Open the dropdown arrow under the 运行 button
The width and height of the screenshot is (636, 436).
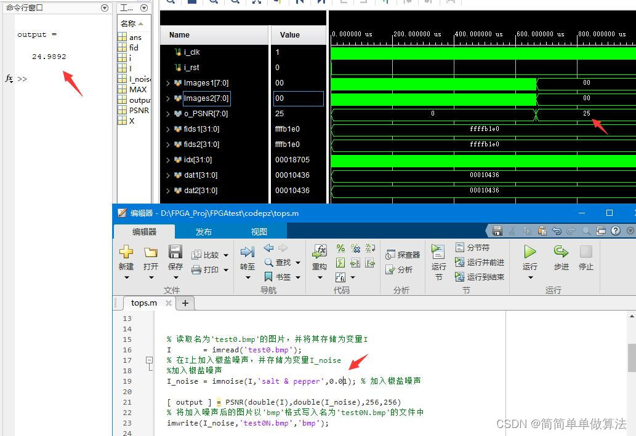(531, 277)
